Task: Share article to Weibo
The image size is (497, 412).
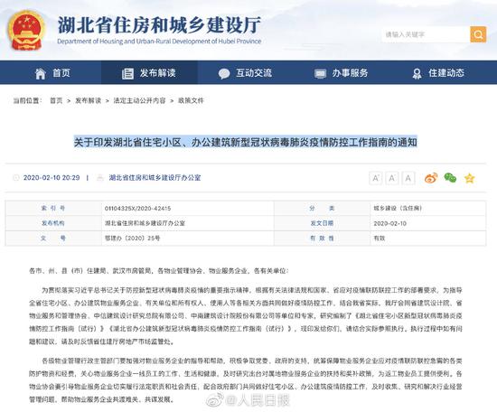Action: [431, 178]
